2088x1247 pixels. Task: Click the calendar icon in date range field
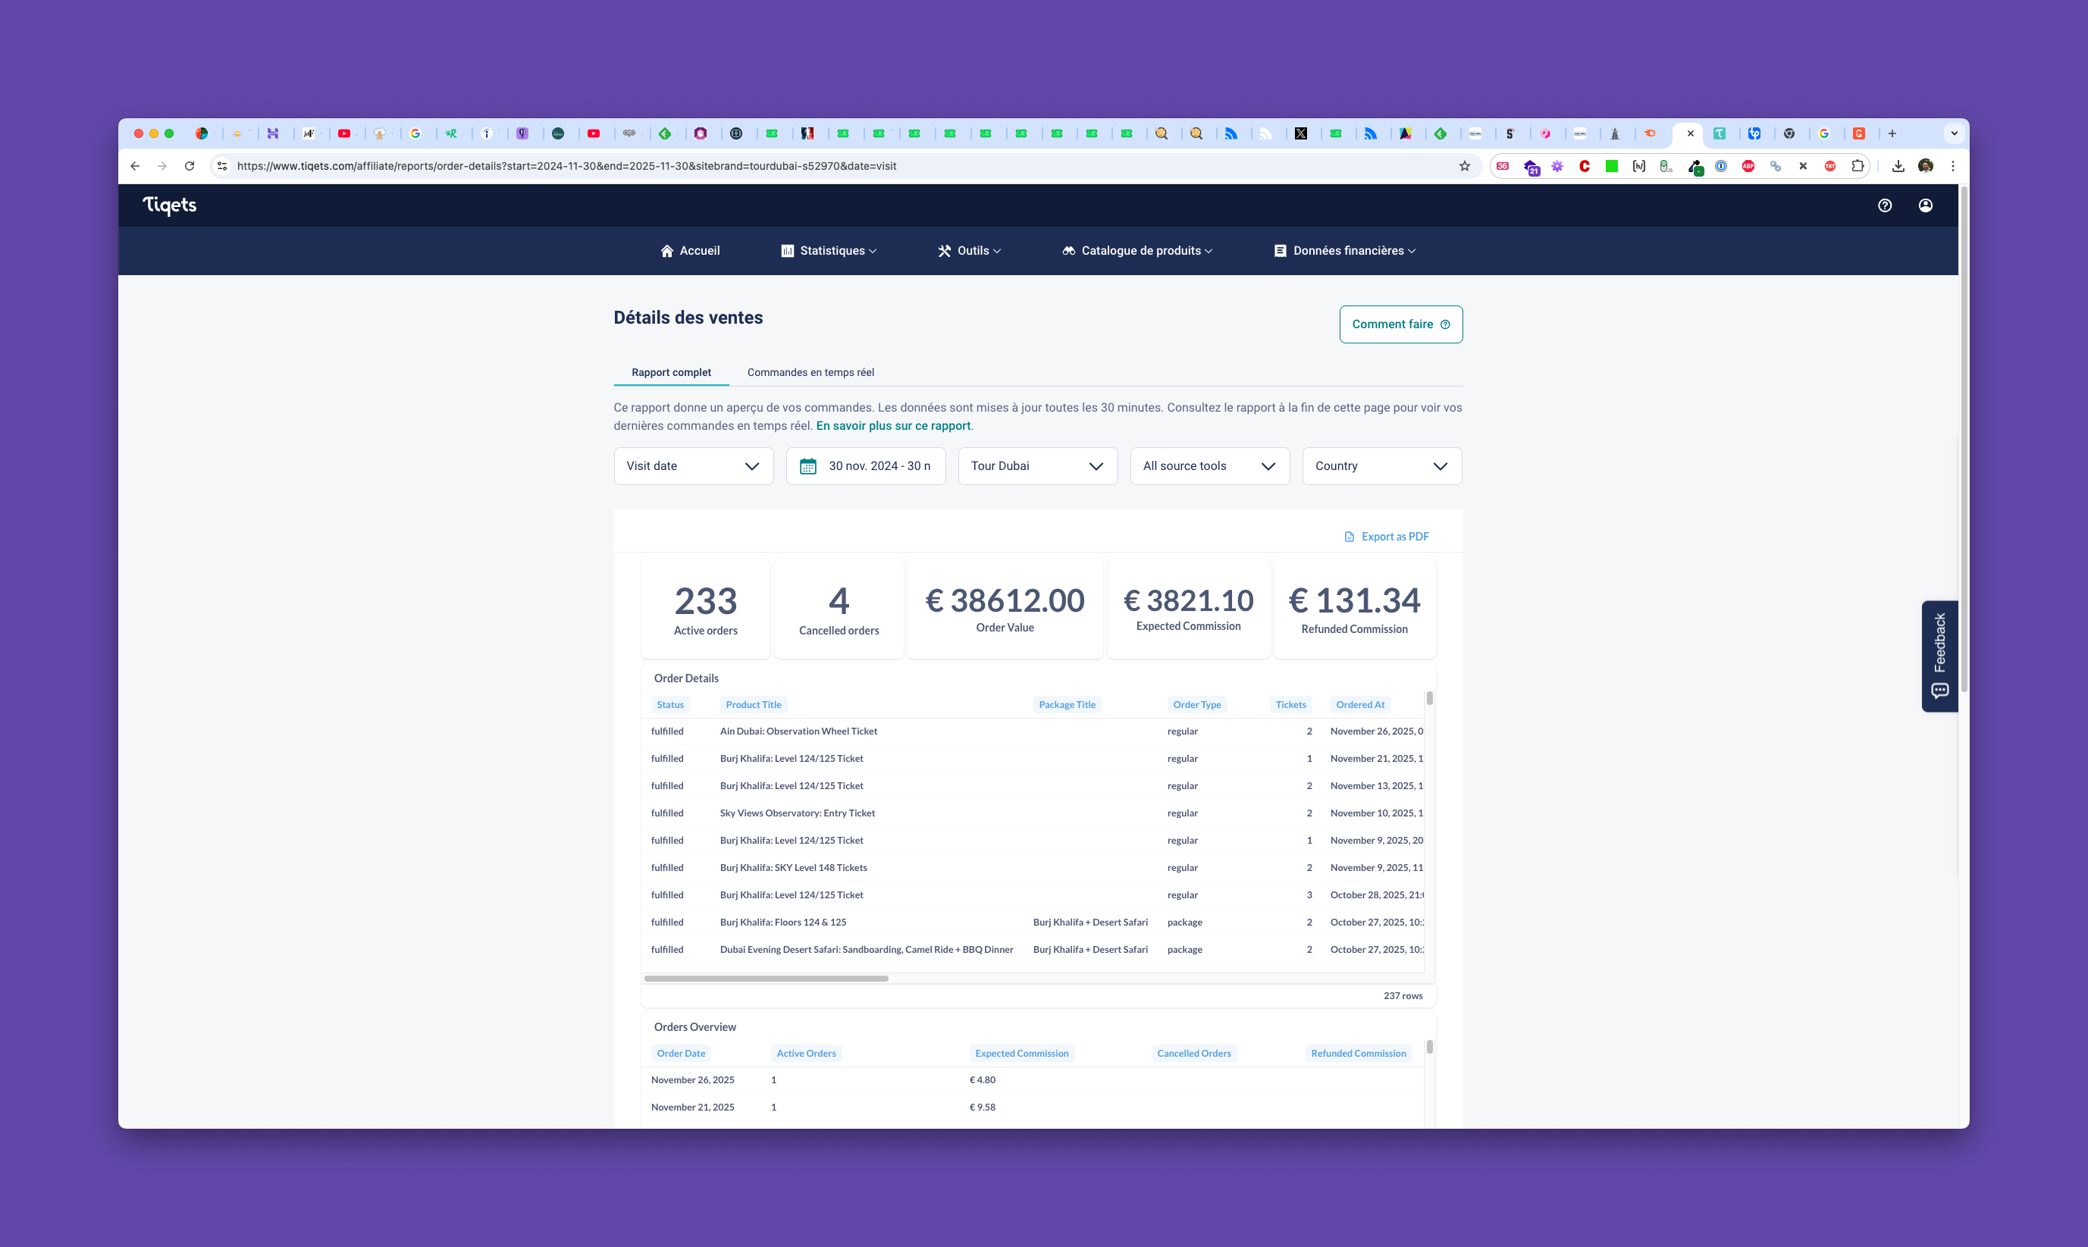[x=807, y=466]
